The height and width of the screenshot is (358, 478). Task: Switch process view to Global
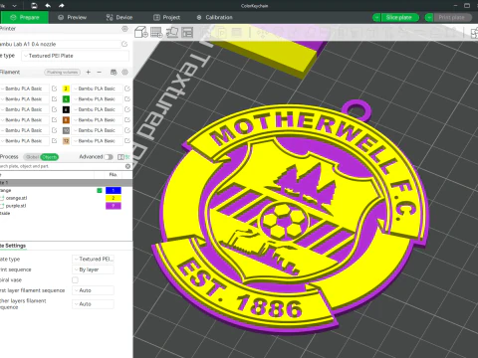click(x=32, y=157)
